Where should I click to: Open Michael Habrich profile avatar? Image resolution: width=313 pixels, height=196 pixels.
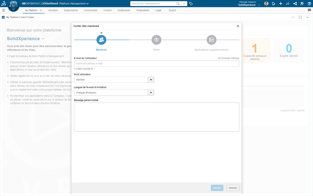266,4
